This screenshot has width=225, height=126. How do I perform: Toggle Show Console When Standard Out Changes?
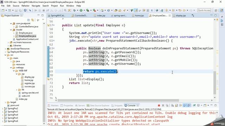(x=185, y=105)
